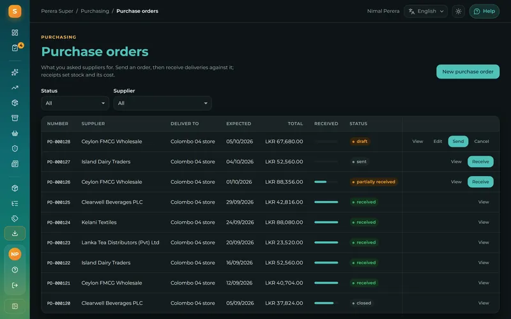Open the English language selector
The width and height of the screenshot is (511, 319).
pos(425,11)
